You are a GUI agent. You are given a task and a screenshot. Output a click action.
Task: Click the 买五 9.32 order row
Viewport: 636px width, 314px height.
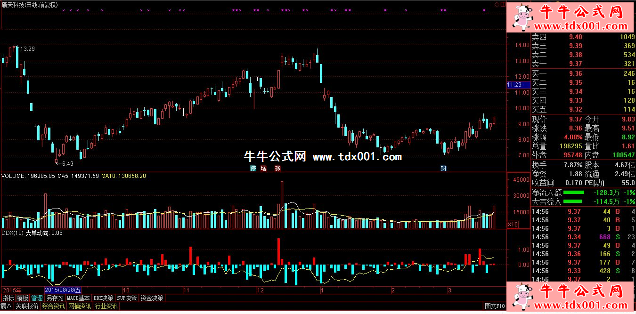click(583, 109)
